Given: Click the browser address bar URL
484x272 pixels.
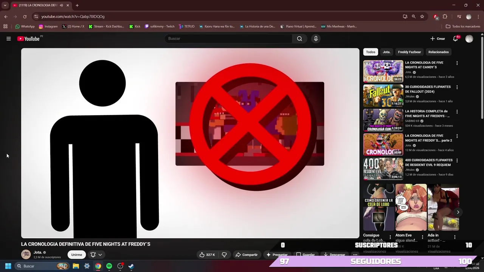Looking at the screenshot, I should pyautogui.click(x=73, y=17).
